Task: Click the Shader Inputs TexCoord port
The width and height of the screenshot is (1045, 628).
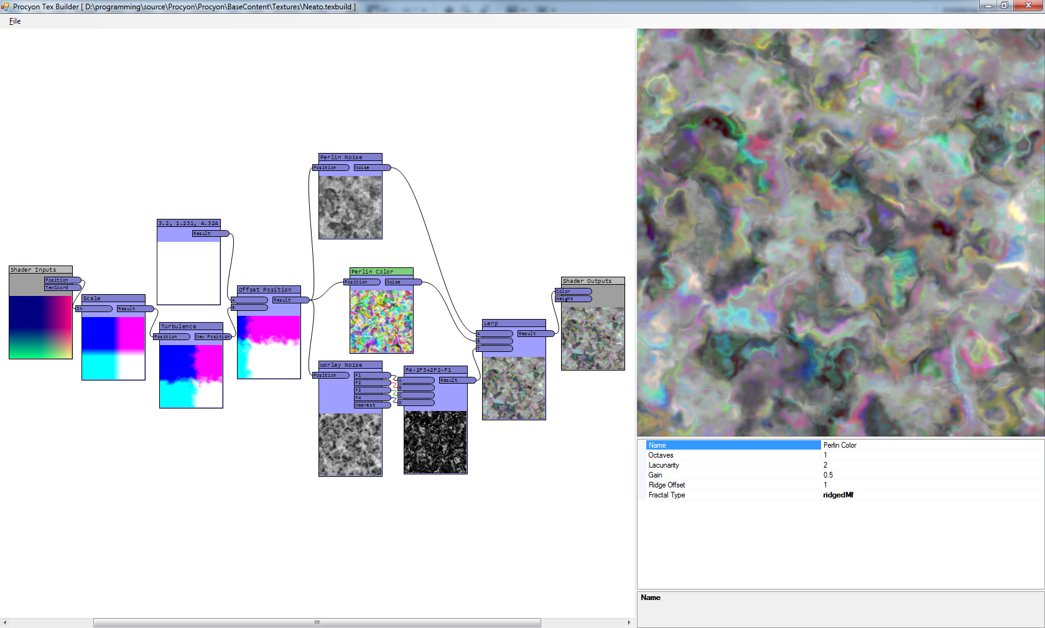Action: pos(62,288)
